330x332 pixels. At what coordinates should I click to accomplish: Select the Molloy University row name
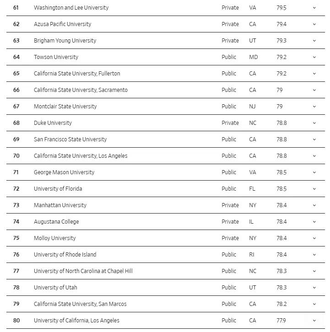pyautogui.click(x=54, y=238)
